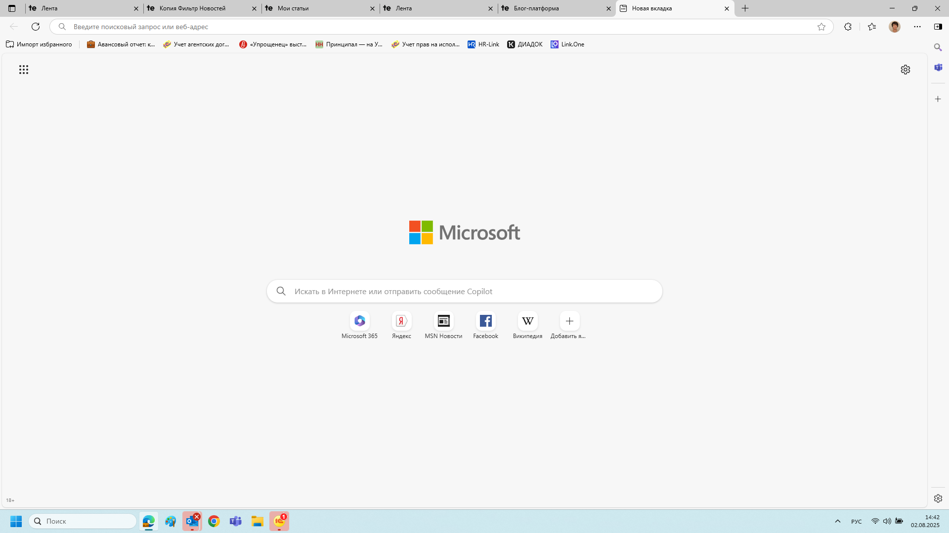Viewport: 949px width, 533px height.
Task: Open Google Chrome from the taskbar
Action: [214, 521]
